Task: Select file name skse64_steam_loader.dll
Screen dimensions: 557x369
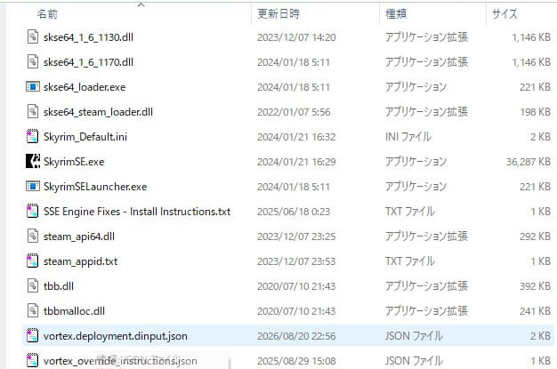Action: coord(98,112)
